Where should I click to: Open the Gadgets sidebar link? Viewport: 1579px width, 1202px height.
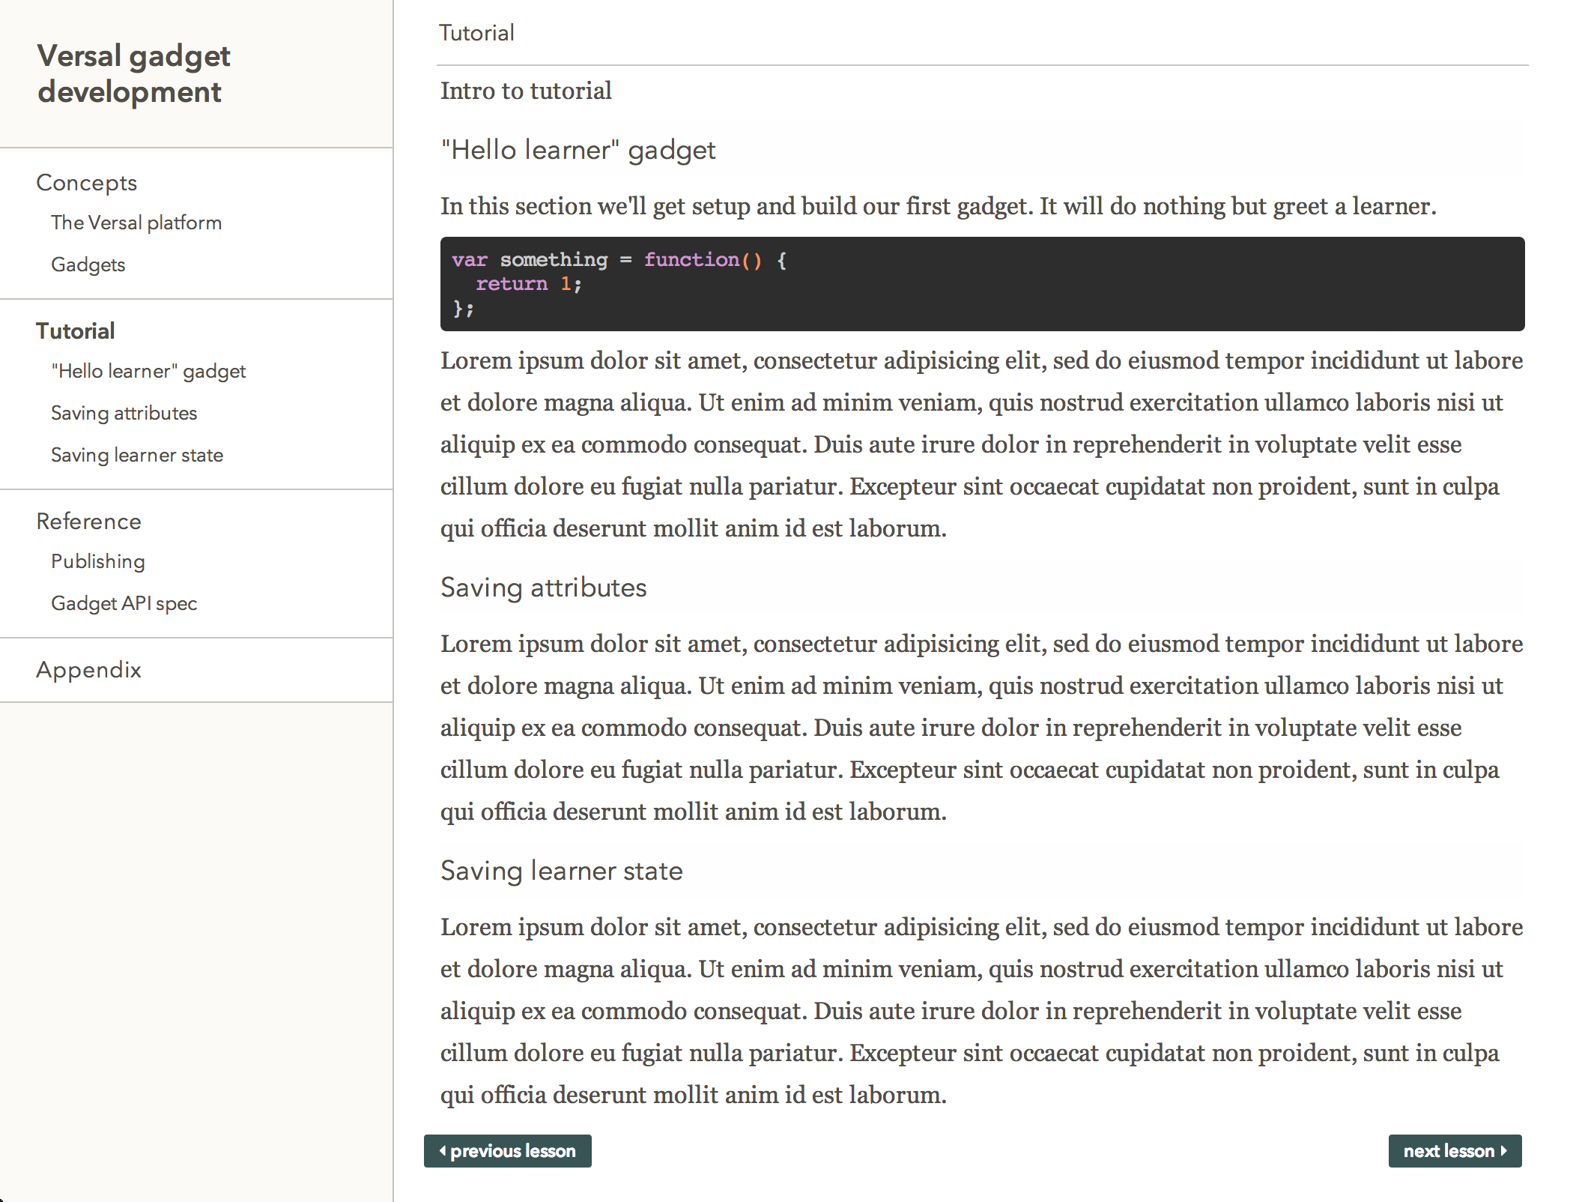pyautogui.click(x=88, y=265)
